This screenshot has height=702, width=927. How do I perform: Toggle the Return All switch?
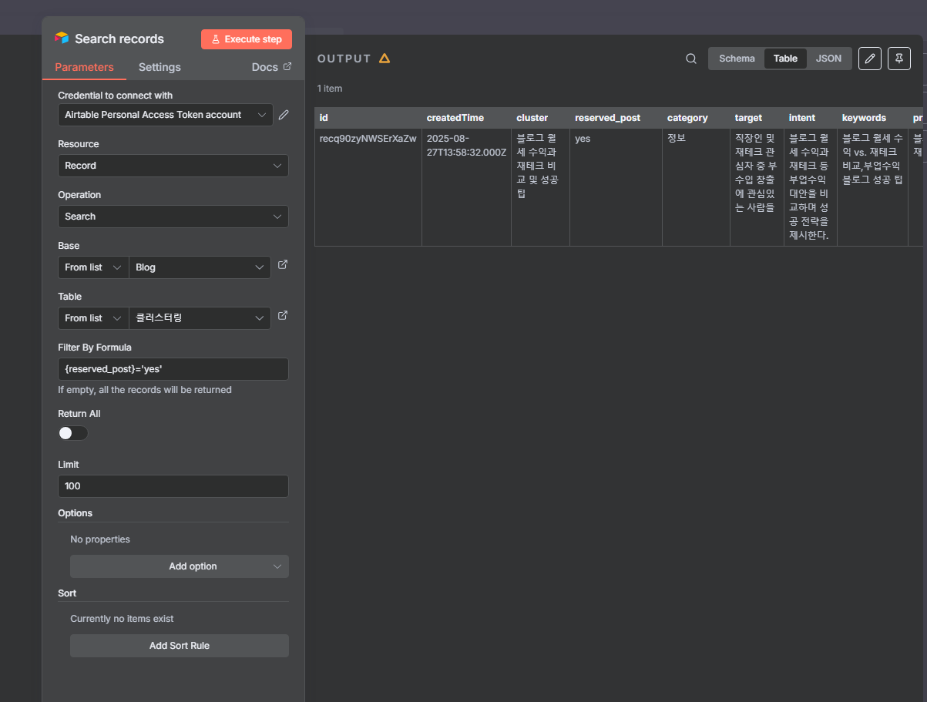73,433
